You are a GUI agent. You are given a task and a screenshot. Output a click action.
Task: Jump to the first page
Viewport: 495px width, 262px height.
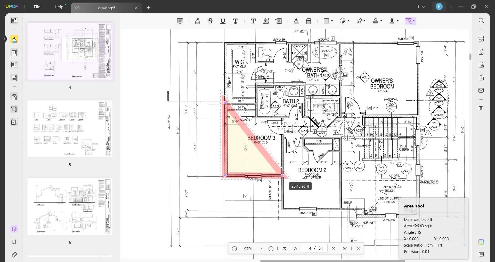(x=284, y=249)
